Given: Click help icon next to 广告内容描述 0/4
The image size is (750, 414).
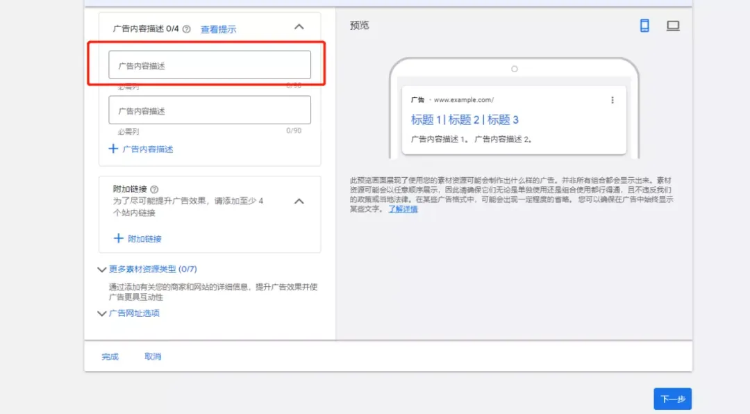Looking at the screenshot, I should pyautogui.click(x=187, y=29).
